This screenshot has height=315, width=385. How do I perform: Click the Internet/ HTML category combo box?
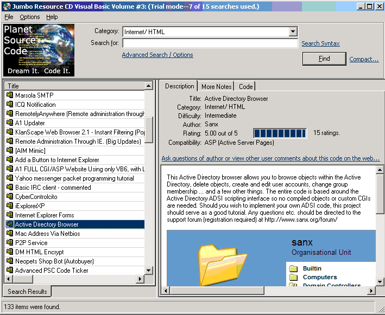[210, 31]
